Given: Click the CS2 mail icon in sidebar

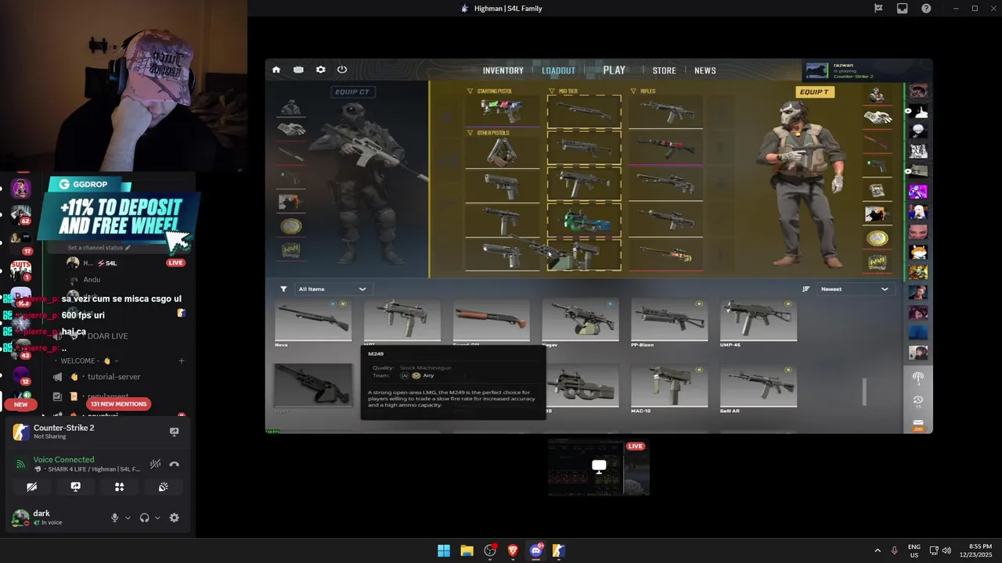Looking at the screenshot, I should [x=918, y=424].
